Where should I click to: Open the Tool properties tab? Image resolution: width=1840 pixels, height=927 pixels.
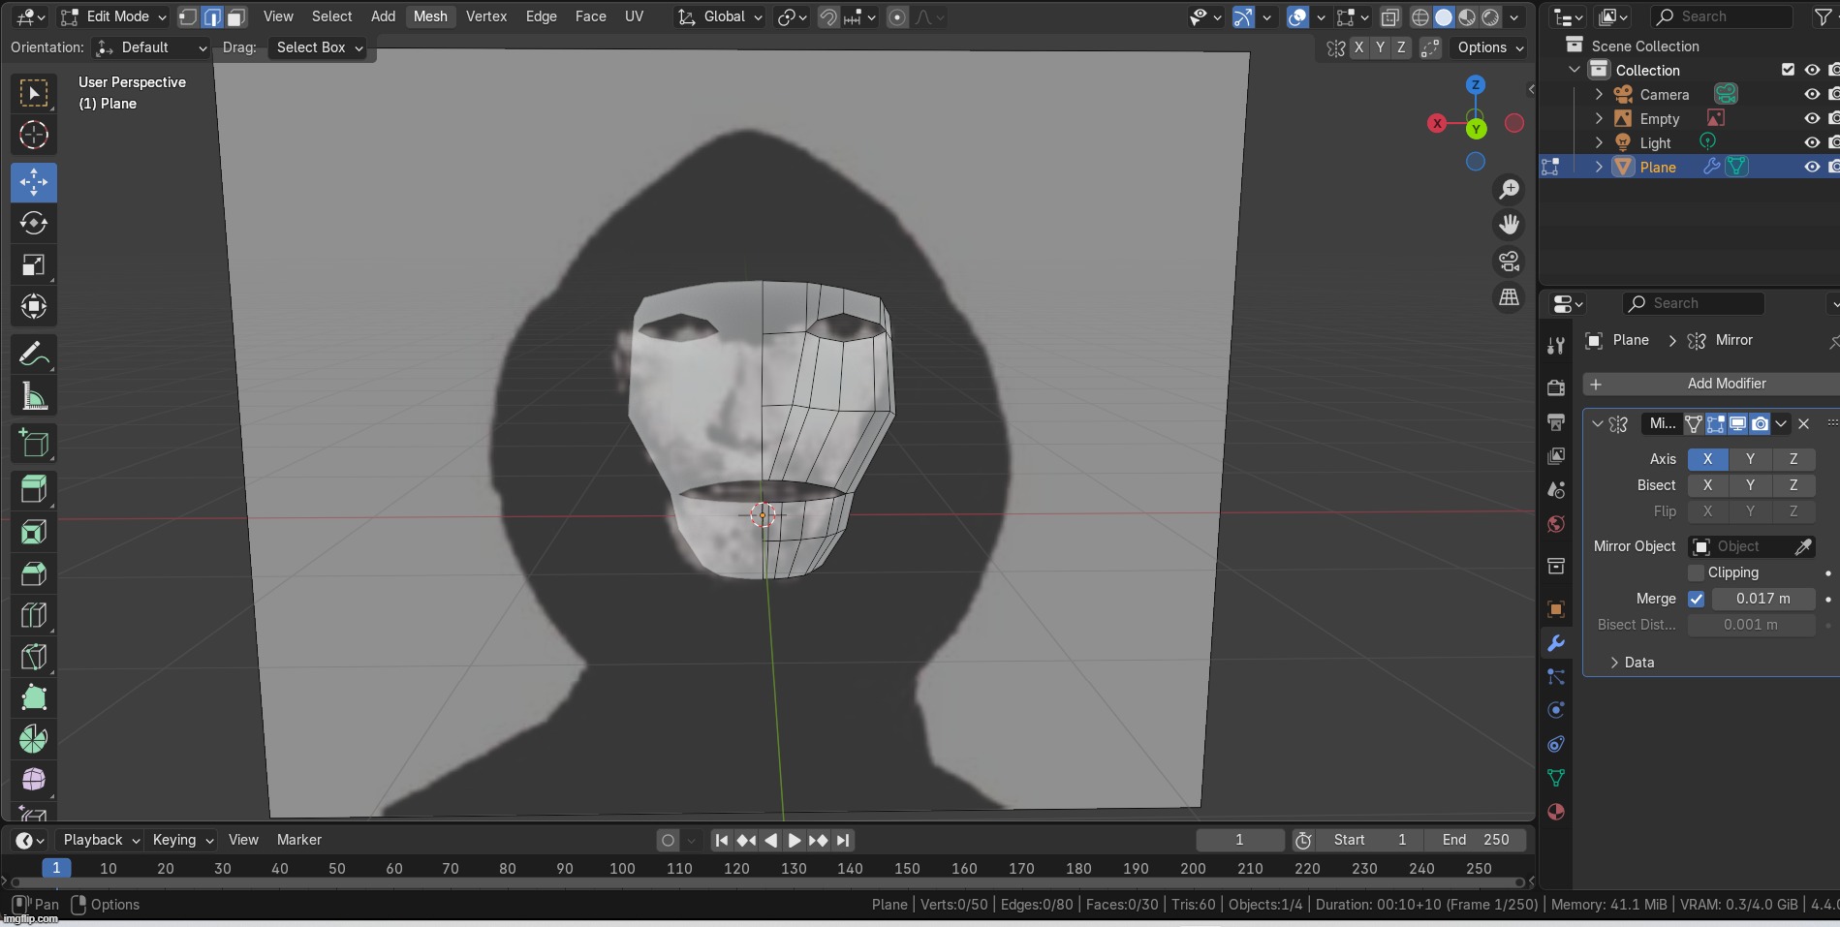1556,346
